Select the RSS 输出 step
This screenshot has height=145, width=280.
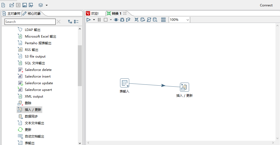[28, 50]
